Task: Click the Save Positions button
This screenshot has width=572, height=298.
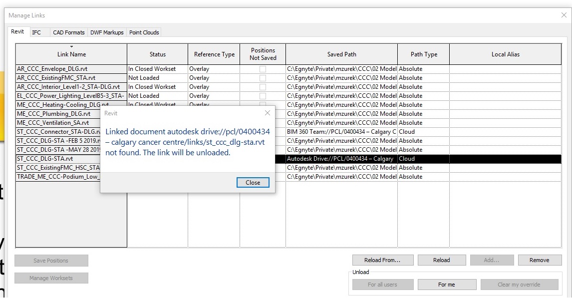Action: click(x=51, y=260)
